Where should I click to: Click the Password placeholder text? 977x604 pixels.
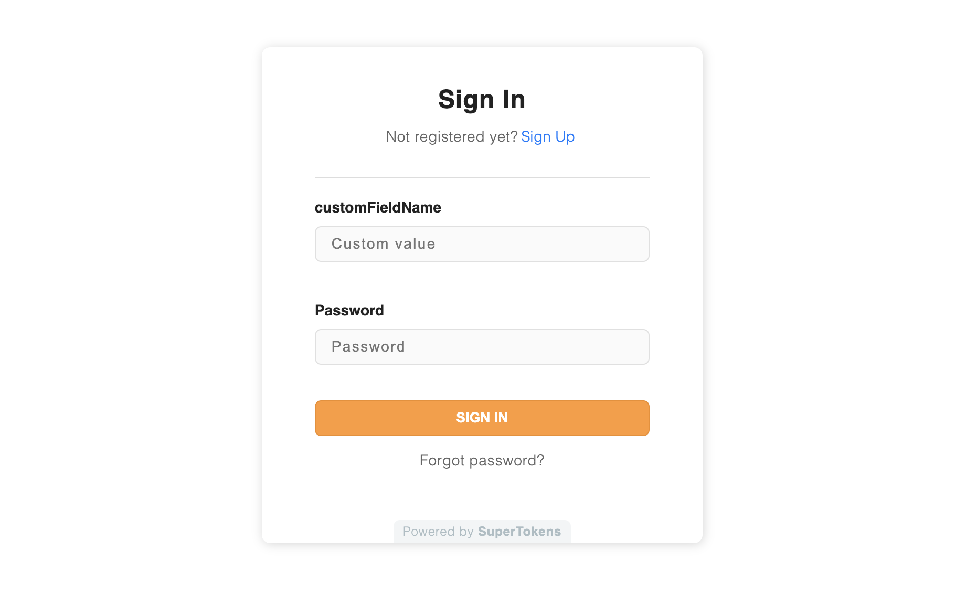[368, 346]
